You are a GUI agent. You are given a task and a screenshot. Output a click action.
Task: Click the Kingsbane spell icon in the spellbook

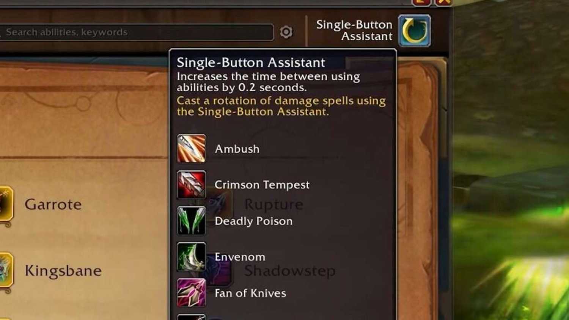6,270
